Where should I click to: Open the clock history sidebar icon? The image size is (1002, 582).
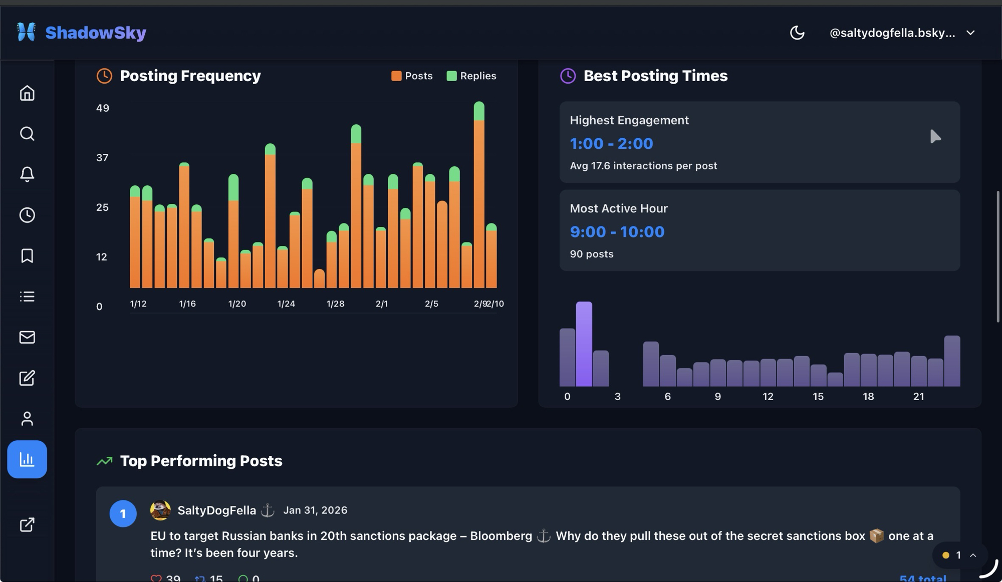point(27,215)
